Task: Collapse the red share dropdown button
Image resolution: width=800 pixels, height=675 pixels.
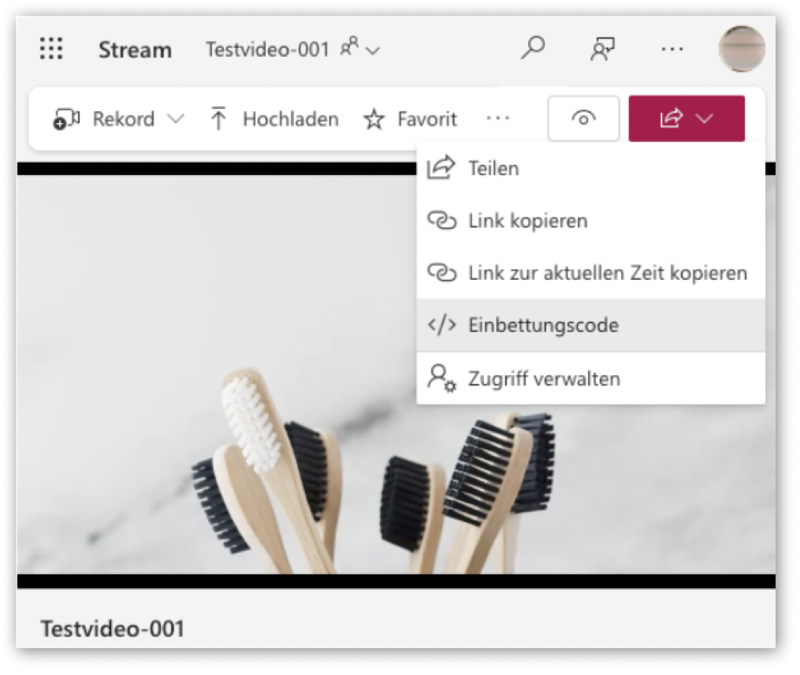Action: [686, 119]
